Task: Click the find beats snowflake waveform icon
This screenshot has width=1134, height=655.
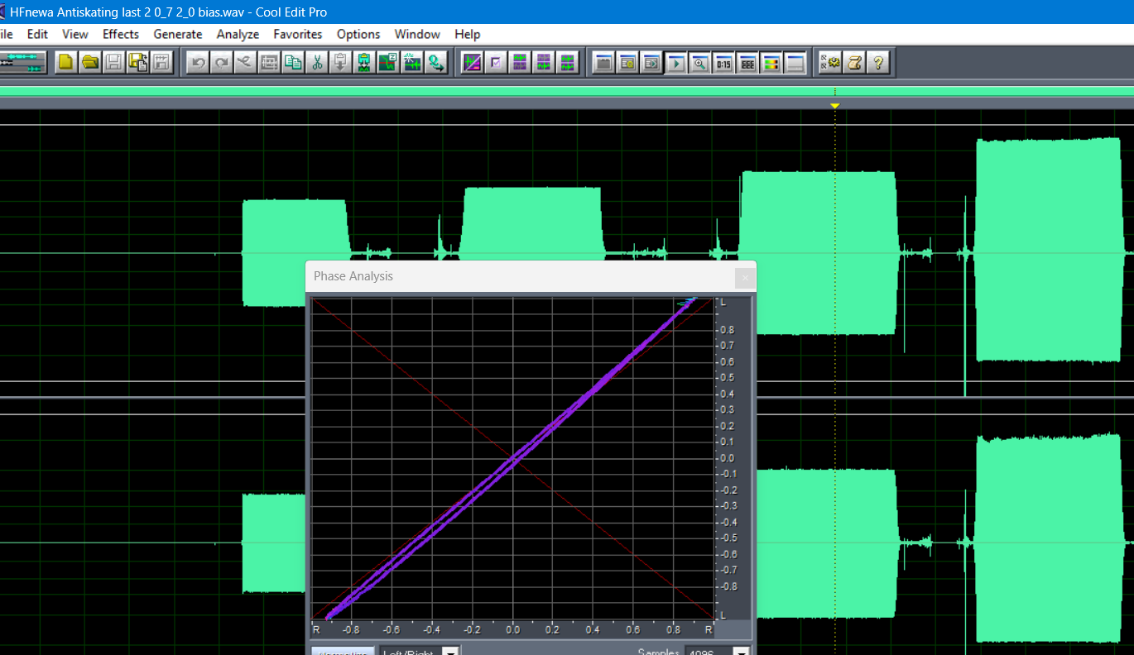Action: (x=413, y=62)
